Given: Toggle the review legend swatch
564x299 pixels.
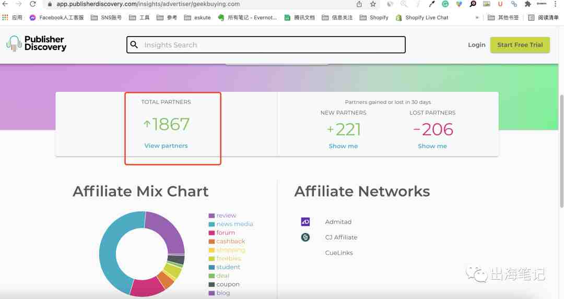Looking at the screenshot, I should point(211,216).
